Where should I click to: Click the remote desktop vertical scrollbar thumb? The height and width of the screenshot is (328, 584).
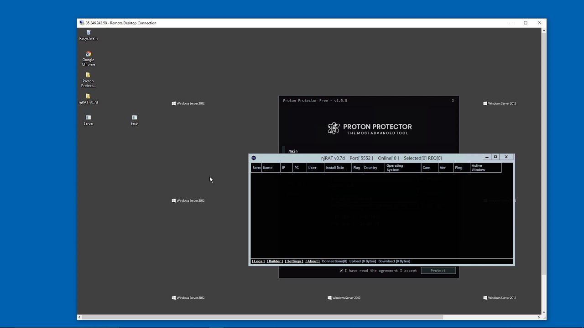tap(544, 154)
